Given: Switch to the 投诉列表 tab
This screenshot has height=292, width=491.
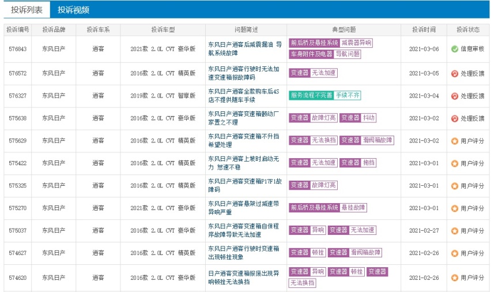Looking at the screenshot, I should point(27,10).
